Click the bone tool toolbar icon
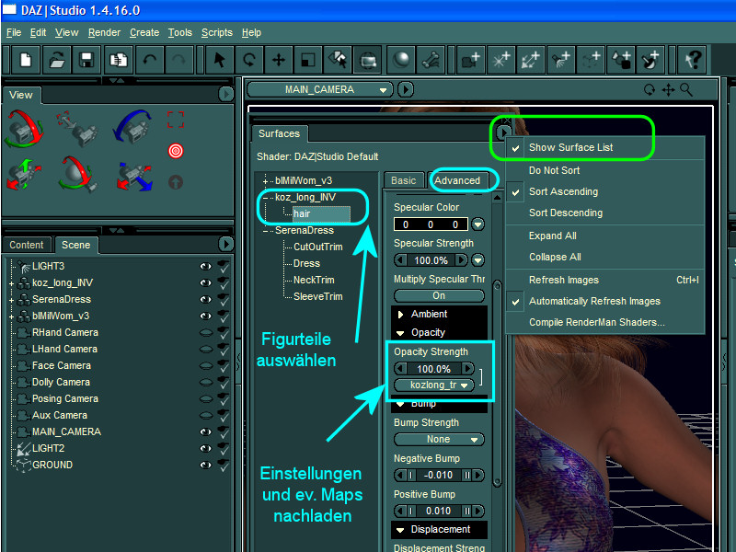This screenshot has height=552, width=736. pyautogui.click(x=431, y=60)
